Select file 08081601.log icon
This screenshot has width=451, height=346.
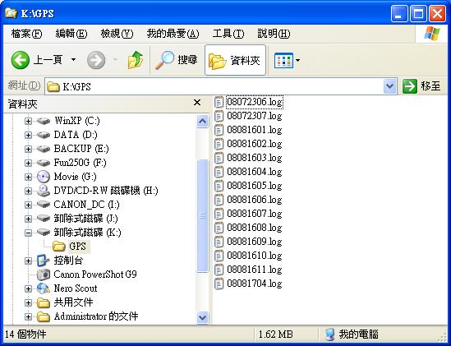(219, 130)
